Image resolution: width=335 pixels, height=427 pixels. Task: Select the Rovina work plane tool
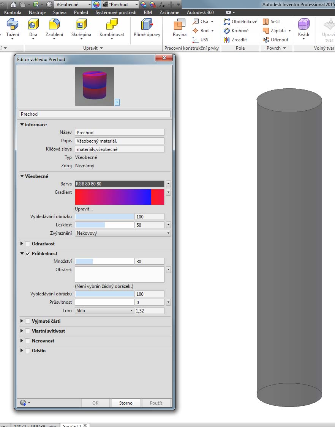(179, 28)
